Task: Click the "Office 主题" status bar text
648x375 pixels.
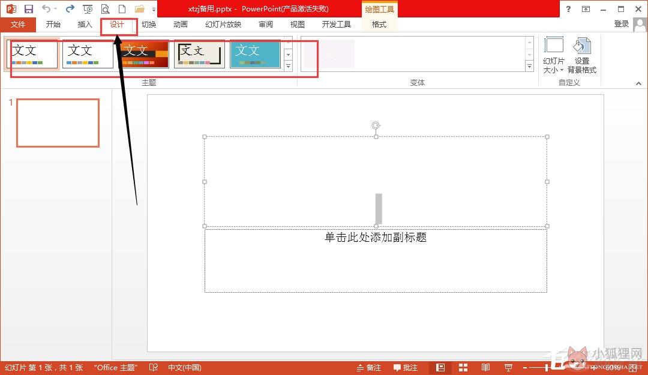Action: [x=115, y=368]
